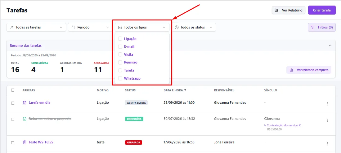Tick the Whatsapp type checkbox
Image resolution: width=341 pixels, height=153 pixels.
point(120,78)
